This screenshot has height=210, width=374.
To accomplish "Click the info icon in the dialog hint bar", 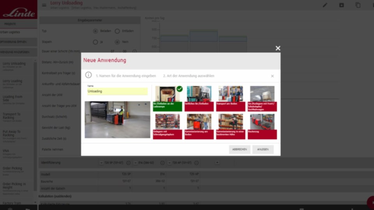I will tap(88, 75).
